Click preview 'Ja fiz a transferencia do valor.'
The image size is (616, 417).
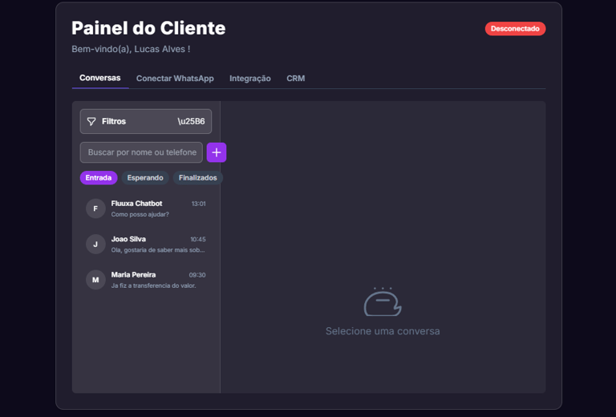click(x=154, y=285)
